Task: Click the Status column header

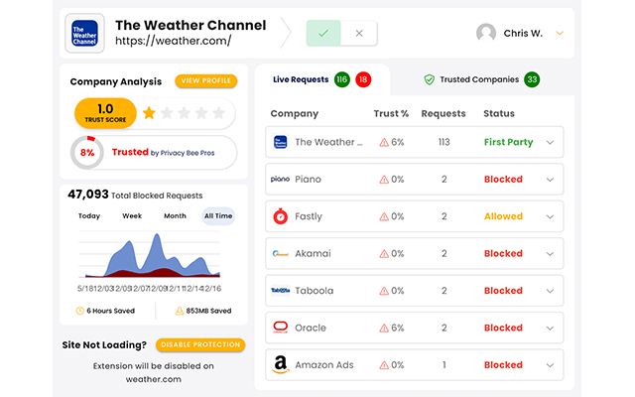Action: [499, 113]
